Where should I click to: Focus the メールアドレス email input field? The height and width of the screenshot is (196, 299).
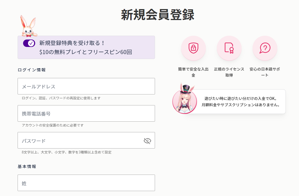(86, 86)
